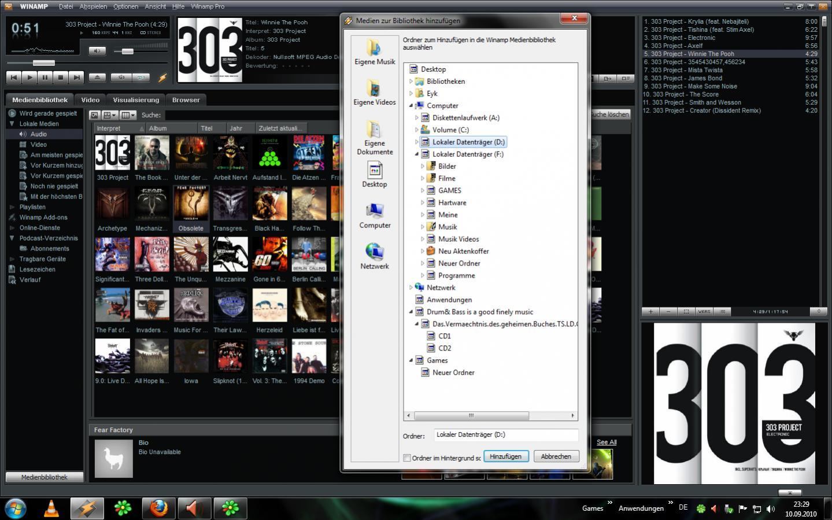The width and height of the screenshot is (832, 520).
Task: Open the Abspielen menu
Action: tap(93, 6)
